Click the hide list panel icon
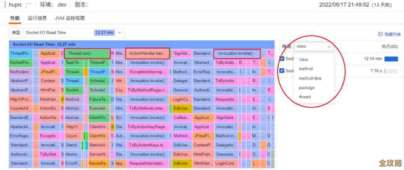Screen dimensions: 404x170 (x=380, y=34)
